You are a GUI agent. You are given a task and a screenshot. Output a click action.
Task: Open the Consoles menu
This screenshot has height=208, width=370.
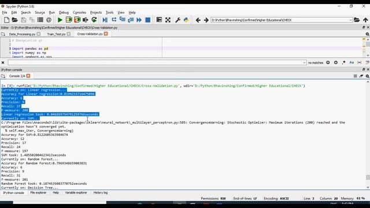(79, 12)
